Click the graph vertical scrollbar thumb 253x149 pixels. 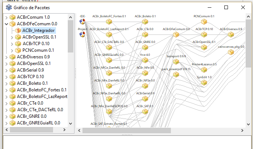click(x=248, y=44)
